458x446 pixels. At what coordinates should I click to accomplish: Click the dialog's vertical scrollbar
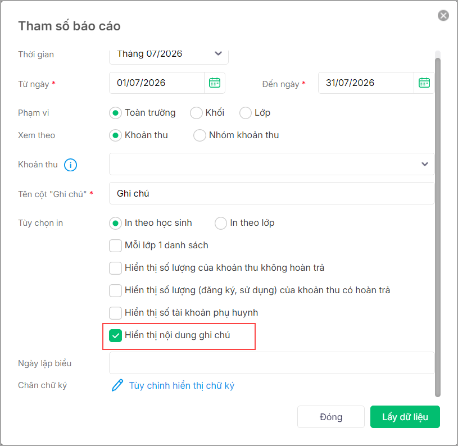438,225
